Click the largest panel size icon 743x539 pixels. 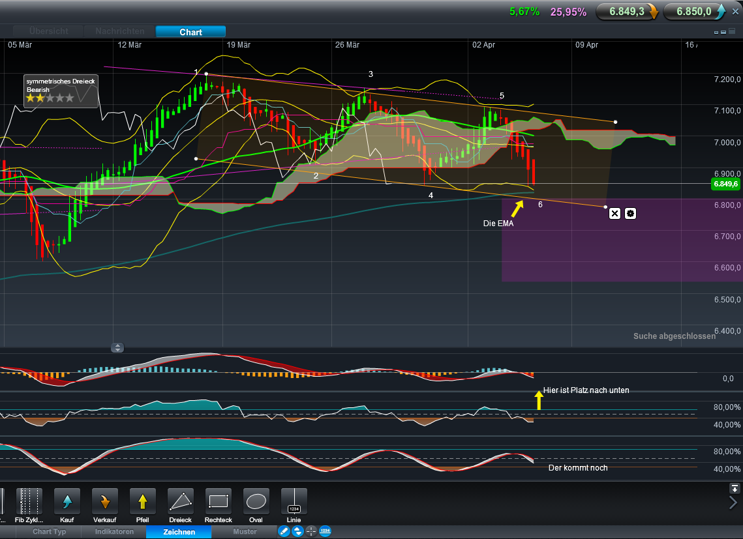[733, 32]
